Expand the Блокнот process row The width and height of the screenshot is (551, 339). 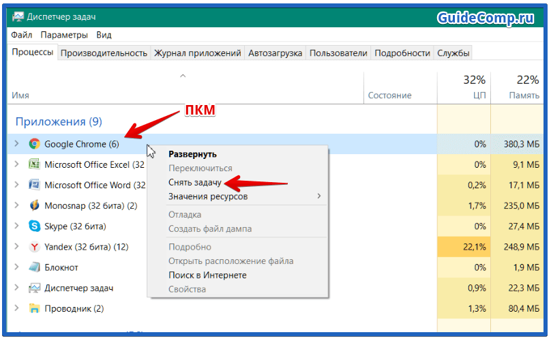16,267
